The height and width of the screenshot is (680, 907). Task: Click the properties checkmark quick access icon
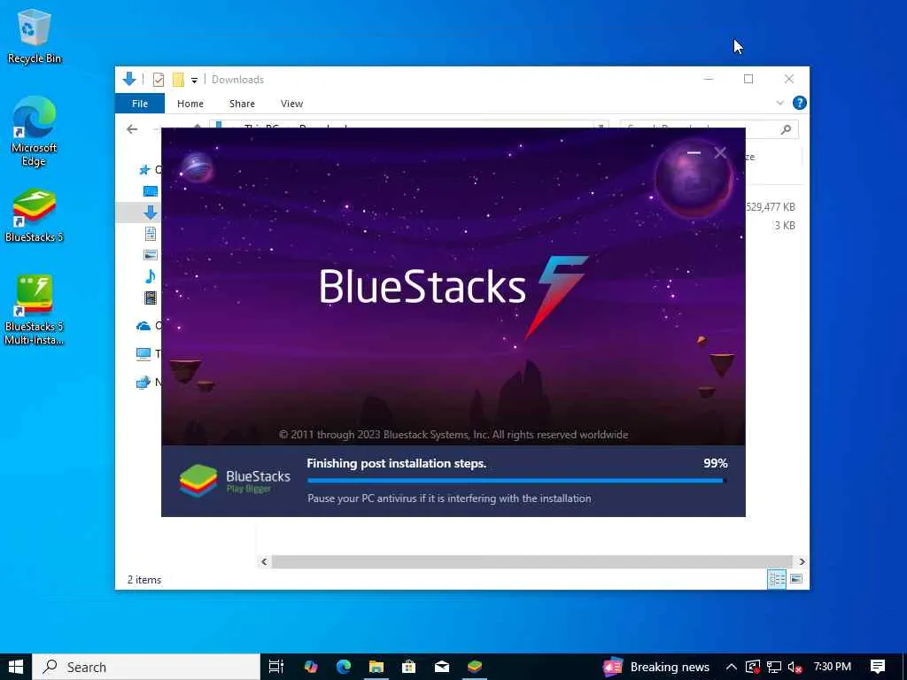pos(158,80)
